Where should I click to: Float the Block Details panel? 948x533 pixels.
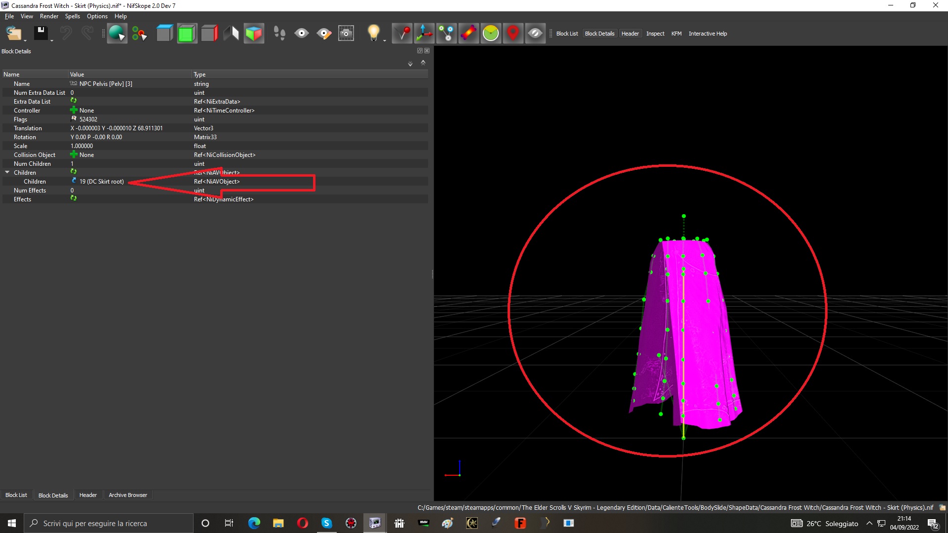point(420,51)
